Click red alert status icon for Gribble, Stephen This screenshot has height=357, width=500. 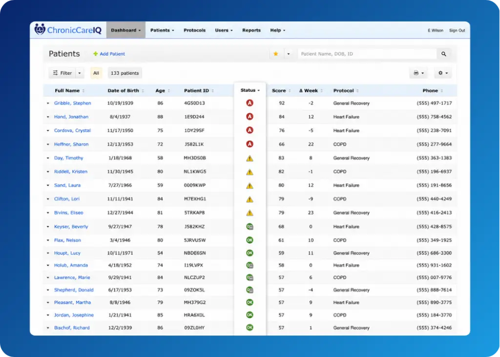[250, 103]
